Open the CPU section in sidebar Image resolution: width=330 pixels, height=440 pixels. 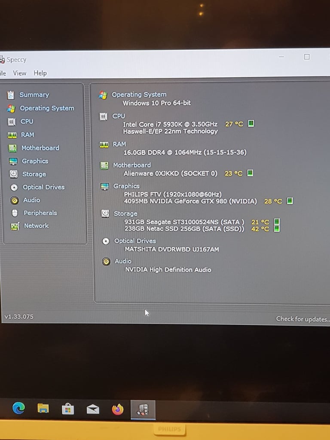(27, 122)
